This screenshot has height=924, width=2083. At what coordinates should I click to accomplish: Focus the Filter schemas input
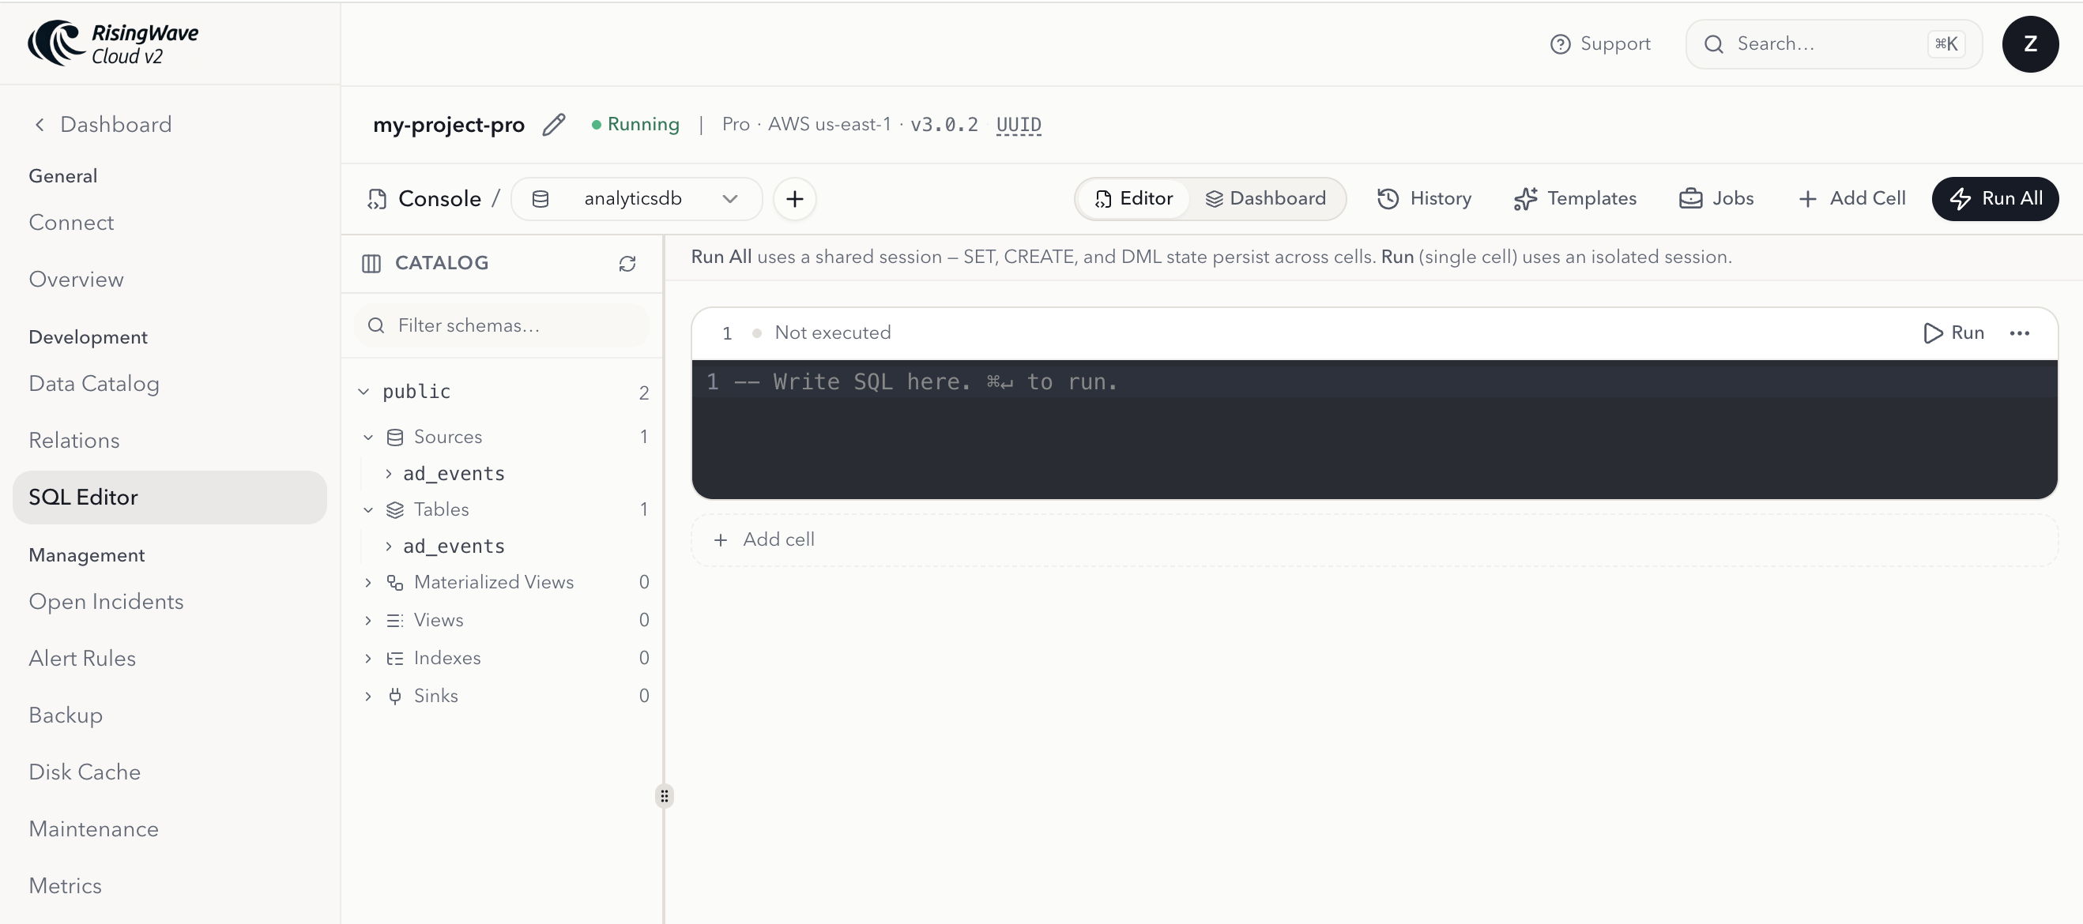coord(501,326)
